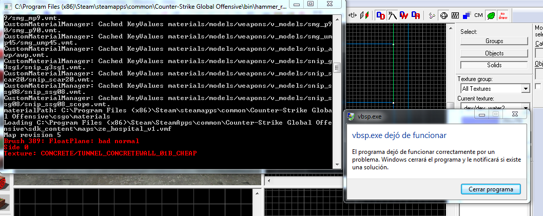Viewport: 543px width, 216px height.
Task: Click the 'Map revision 5' console line
Action: click(x=32, y=134)
